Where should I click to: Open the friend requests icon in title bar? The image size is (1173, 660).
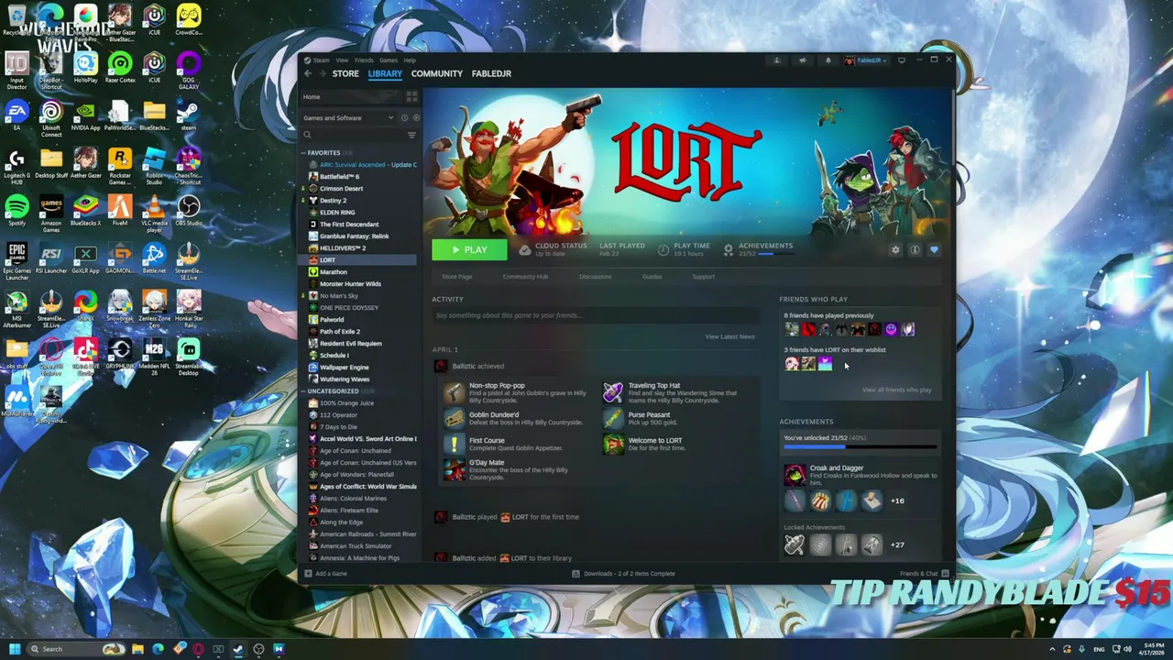click(x=776, y=60)
